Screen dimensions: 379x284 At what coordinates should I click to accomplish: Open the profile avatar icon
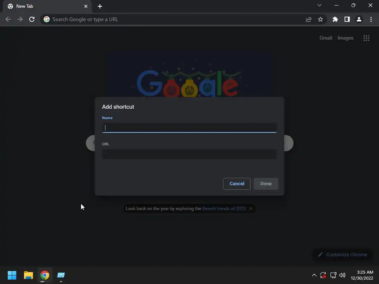(359, 19)
